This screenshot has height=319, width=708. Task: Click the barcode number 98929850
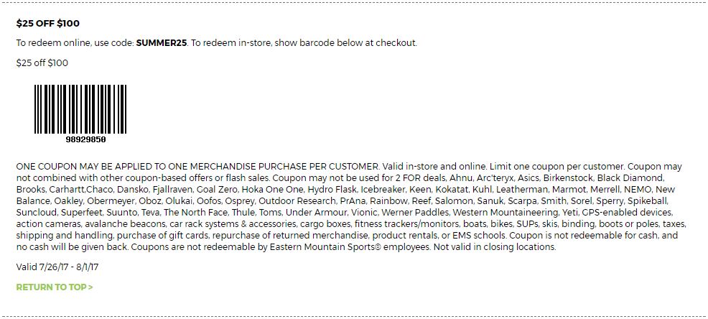point(85,139)
